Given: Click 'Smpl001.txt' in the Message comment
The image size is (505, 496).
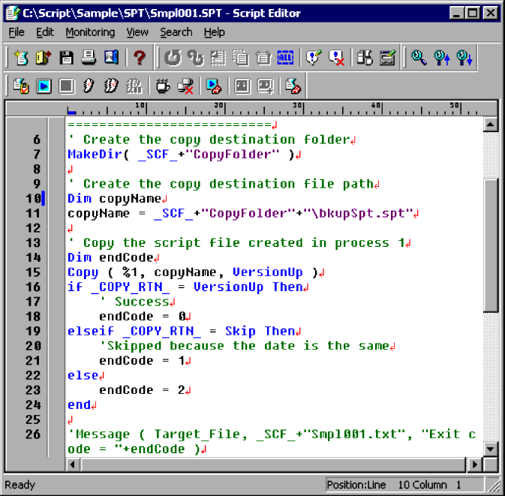Looking at the screenshot, I should click(355, 434).
